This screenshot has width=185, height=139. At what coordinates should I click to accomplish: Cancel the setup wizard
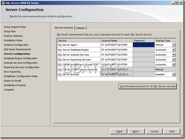154,131
